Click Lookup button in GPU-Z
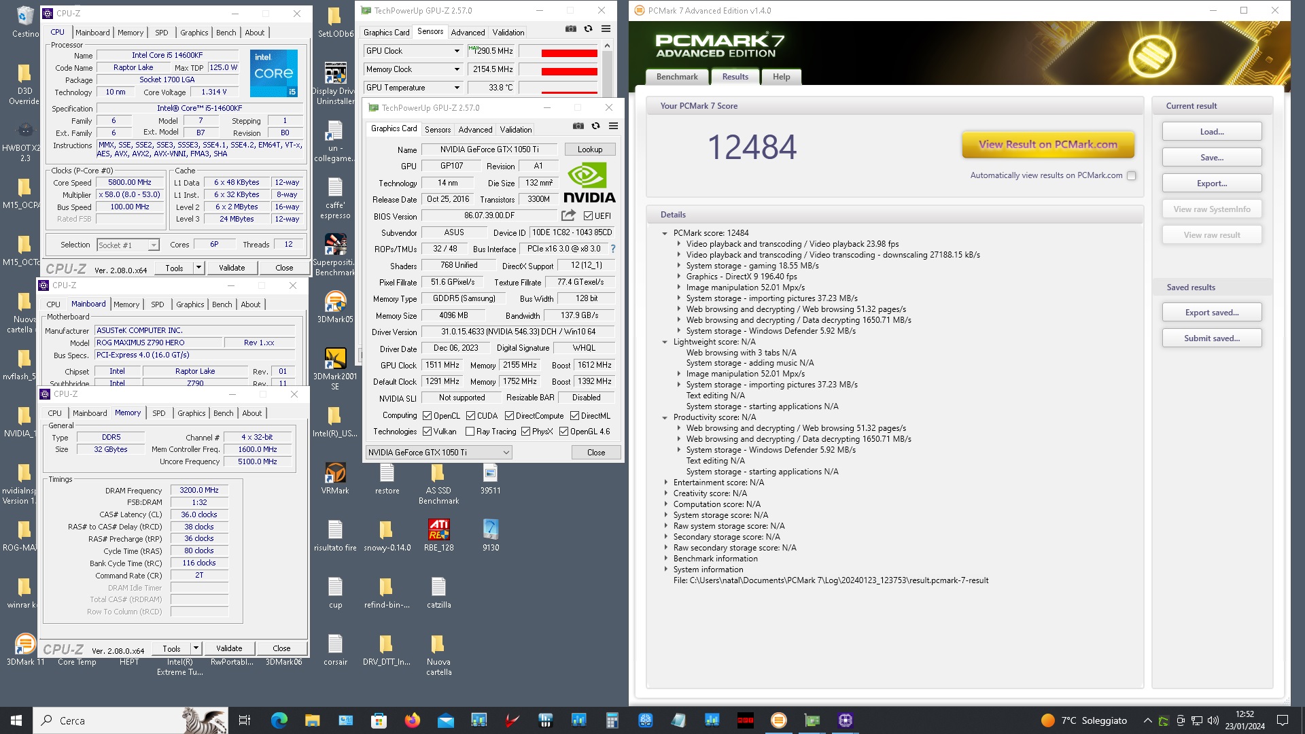 click(x=589, y=150)
